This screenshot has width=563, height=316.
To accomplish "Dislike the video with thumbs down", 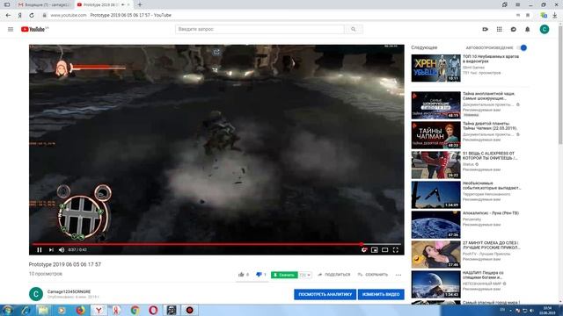I will pyautogui.click(x=259, y=275).
